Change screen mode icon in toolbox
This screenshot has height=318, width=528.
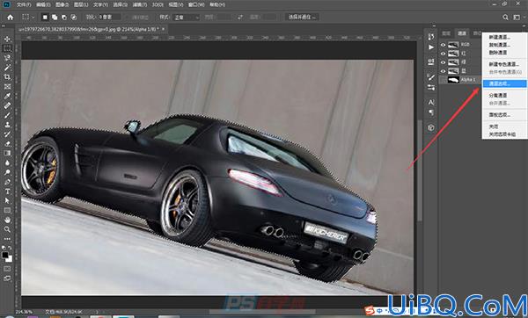(x=7, y=278)
